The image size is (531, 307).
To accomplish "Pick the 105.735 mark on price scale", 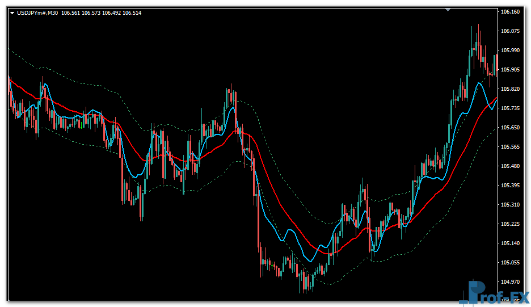I will 511,108.
